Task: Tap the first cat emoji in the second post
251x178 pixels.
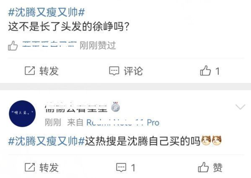Action: (x=206, y=140)
